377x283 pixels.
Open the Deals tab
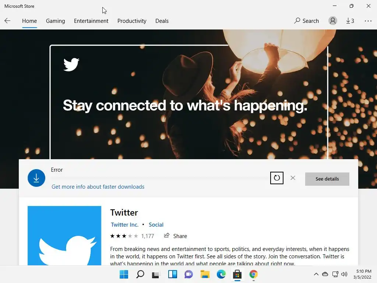[x=162, y=21]
